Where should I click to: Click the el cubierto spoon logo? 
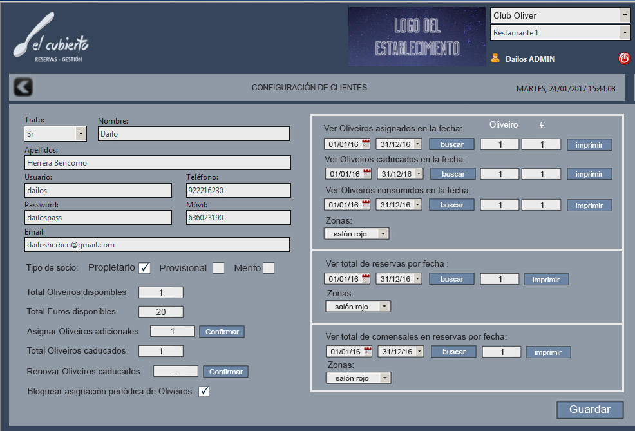pyautogui.click(x=50, y=45)
